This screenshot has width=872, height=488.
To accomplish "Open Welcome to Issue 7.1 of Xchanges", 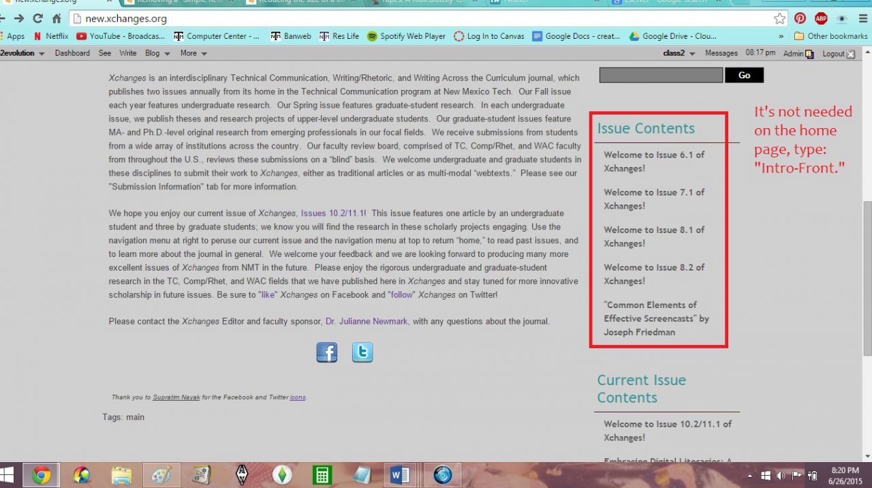I will click(x=654, y=199).
